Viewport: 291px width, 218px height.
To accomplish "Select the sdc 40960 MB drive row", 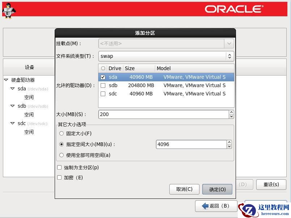I will (x=166, y=94).
